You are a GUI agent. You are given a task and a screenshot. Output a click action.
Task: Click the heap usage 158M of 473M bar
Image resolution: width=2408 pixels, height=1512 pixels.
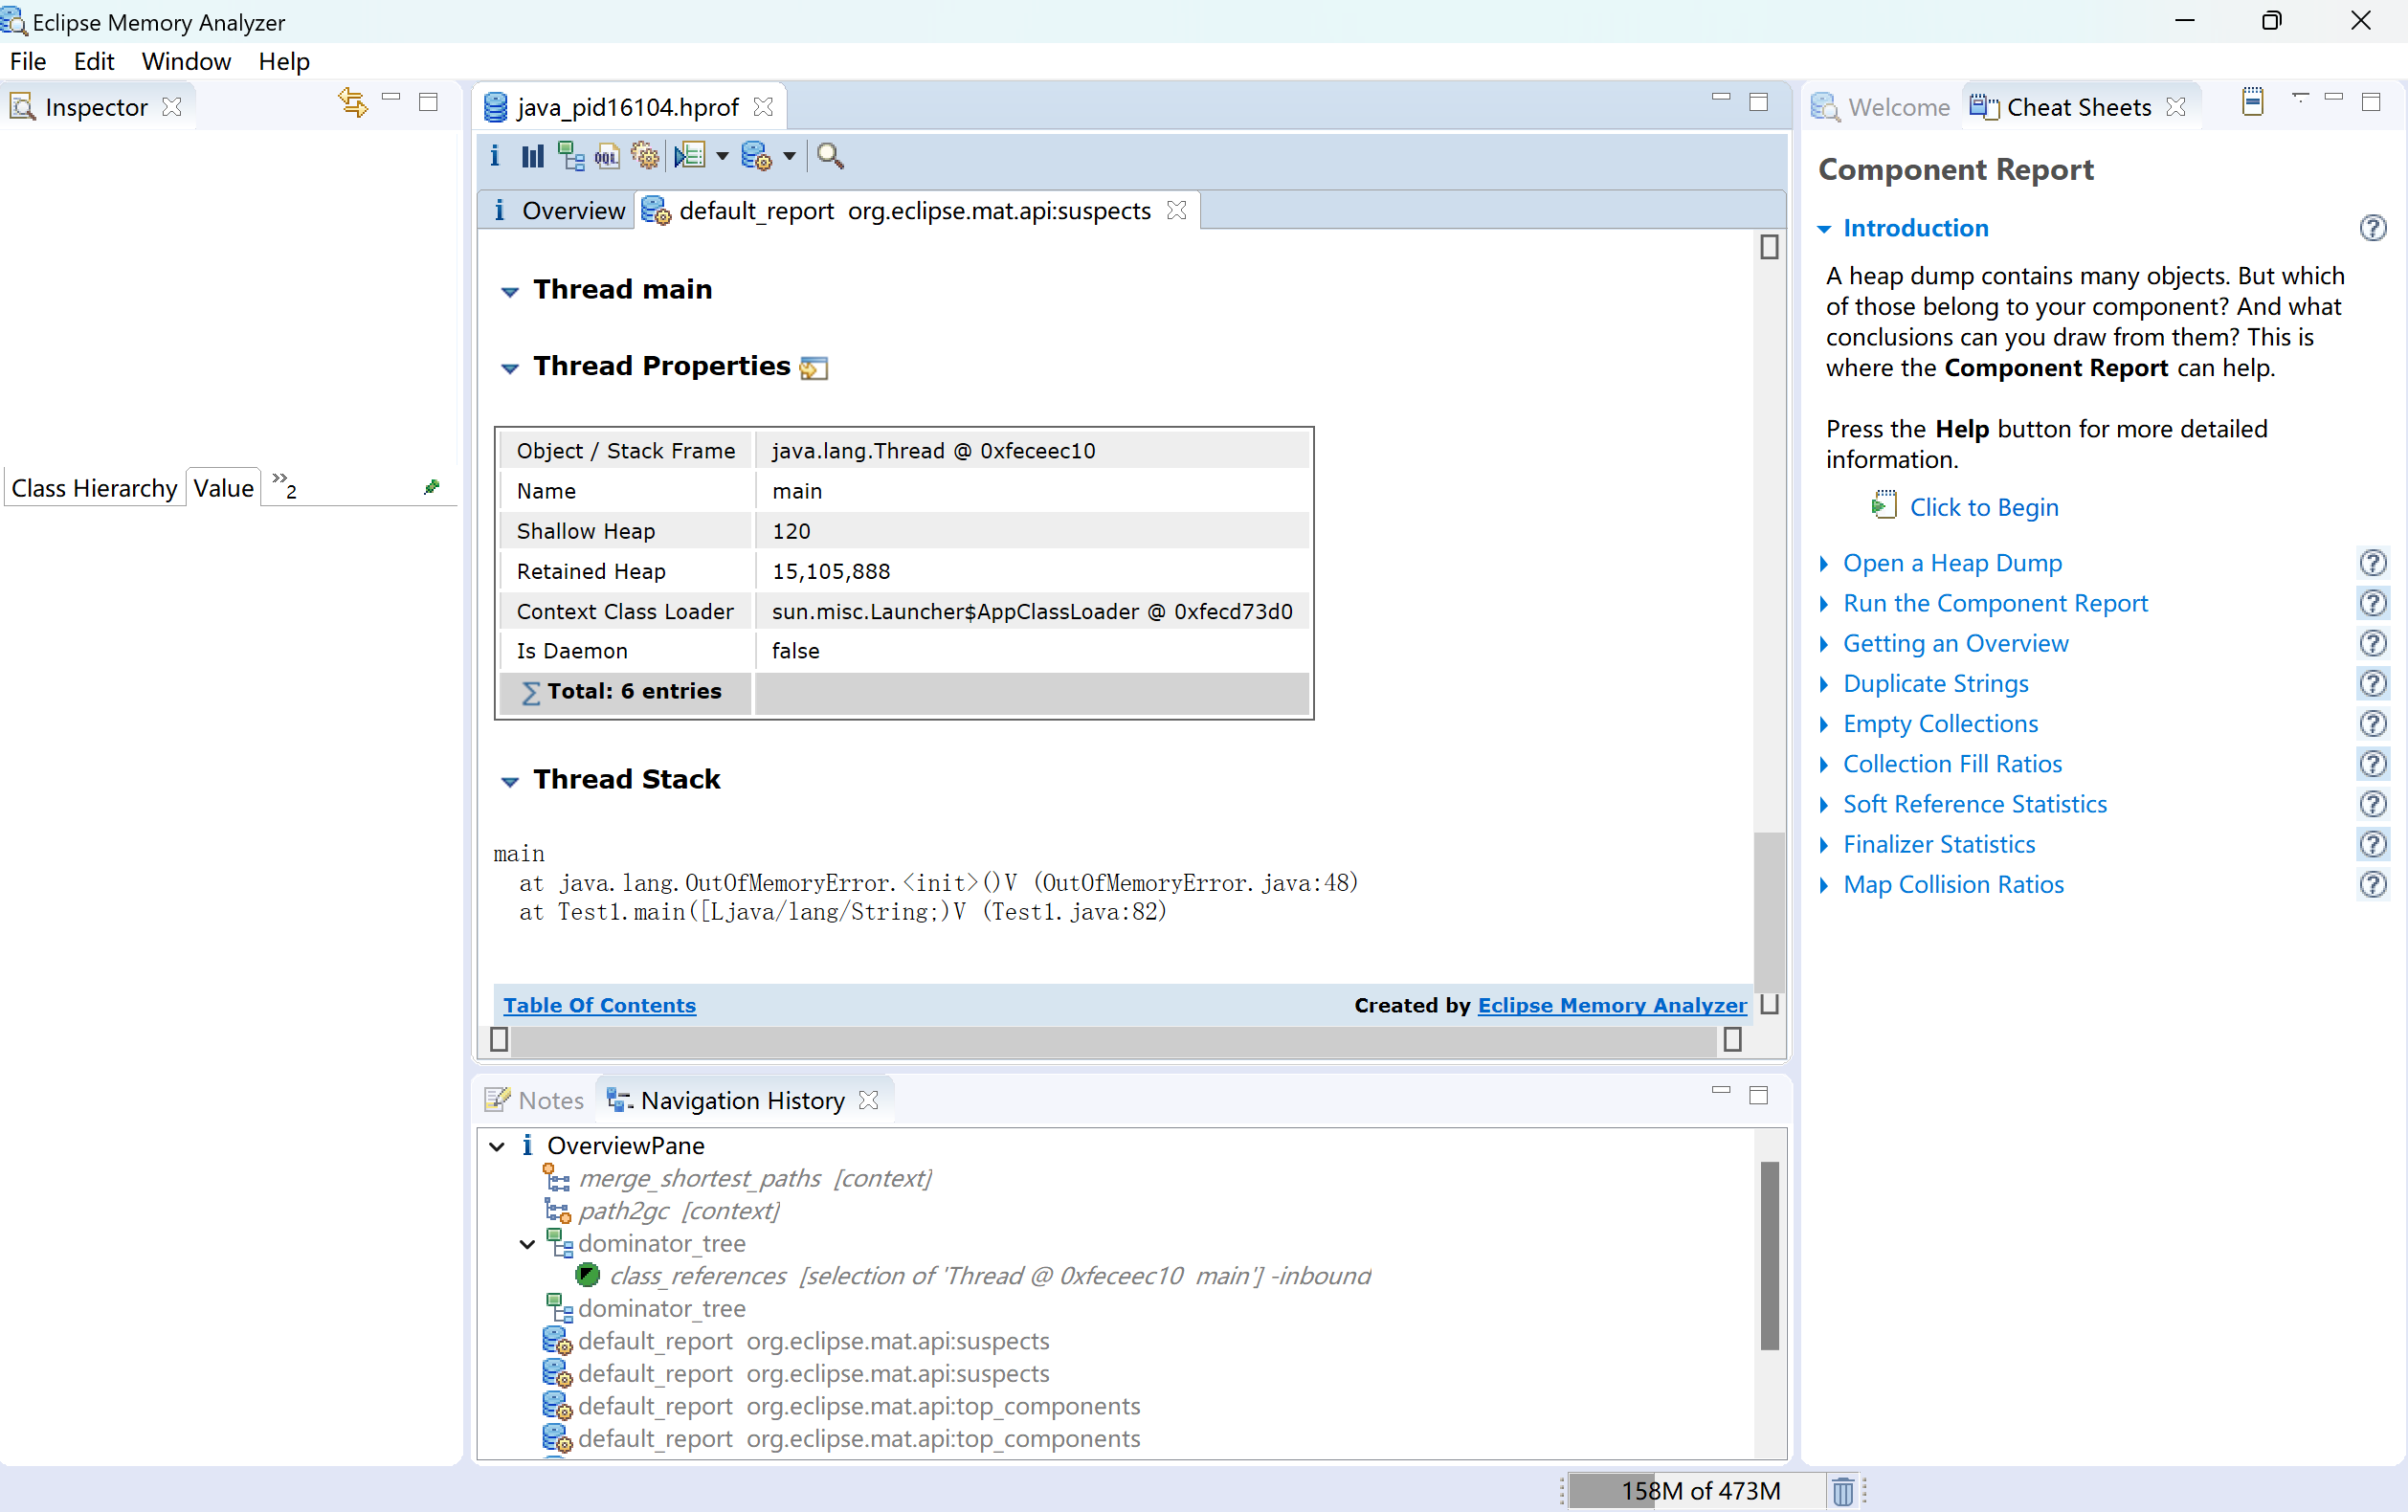pos(1700,1491)
